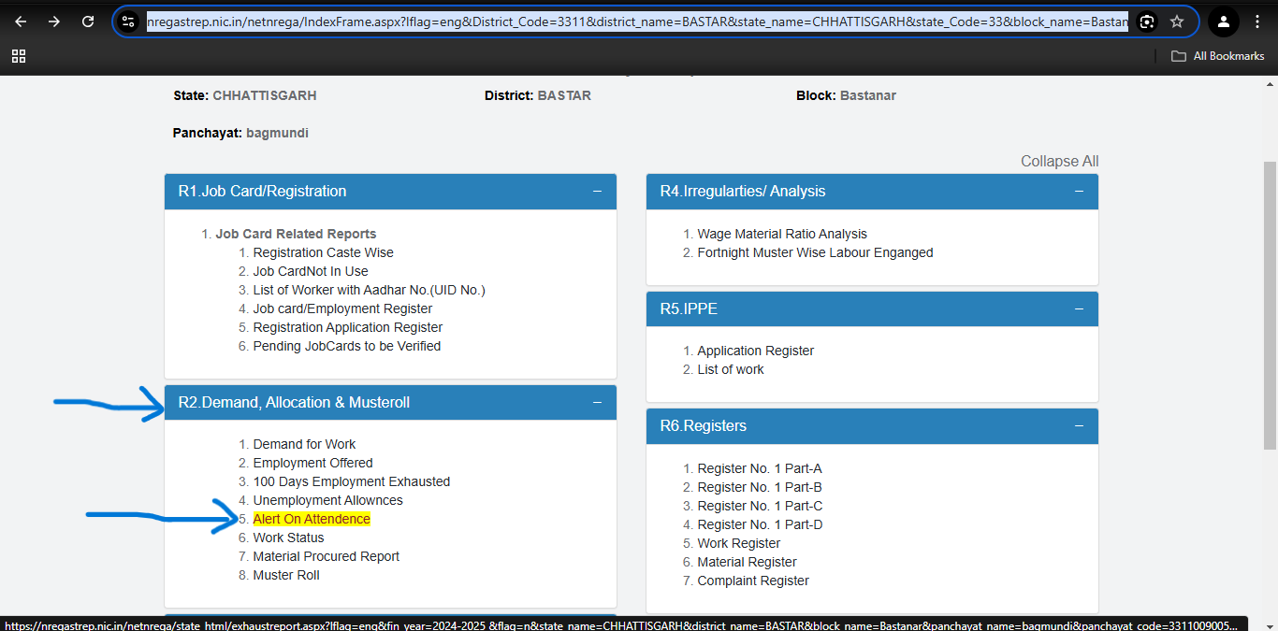
Task: Click the URL address bar
Action: point(637,22)
